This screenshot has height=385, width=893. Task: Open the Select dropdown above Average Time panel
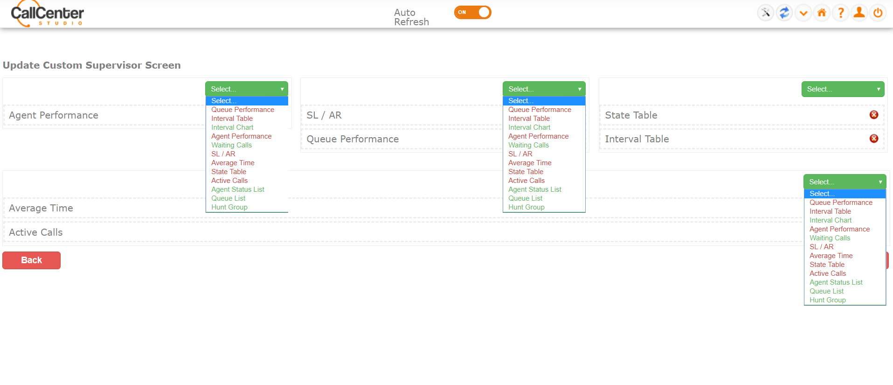[845, 182]
